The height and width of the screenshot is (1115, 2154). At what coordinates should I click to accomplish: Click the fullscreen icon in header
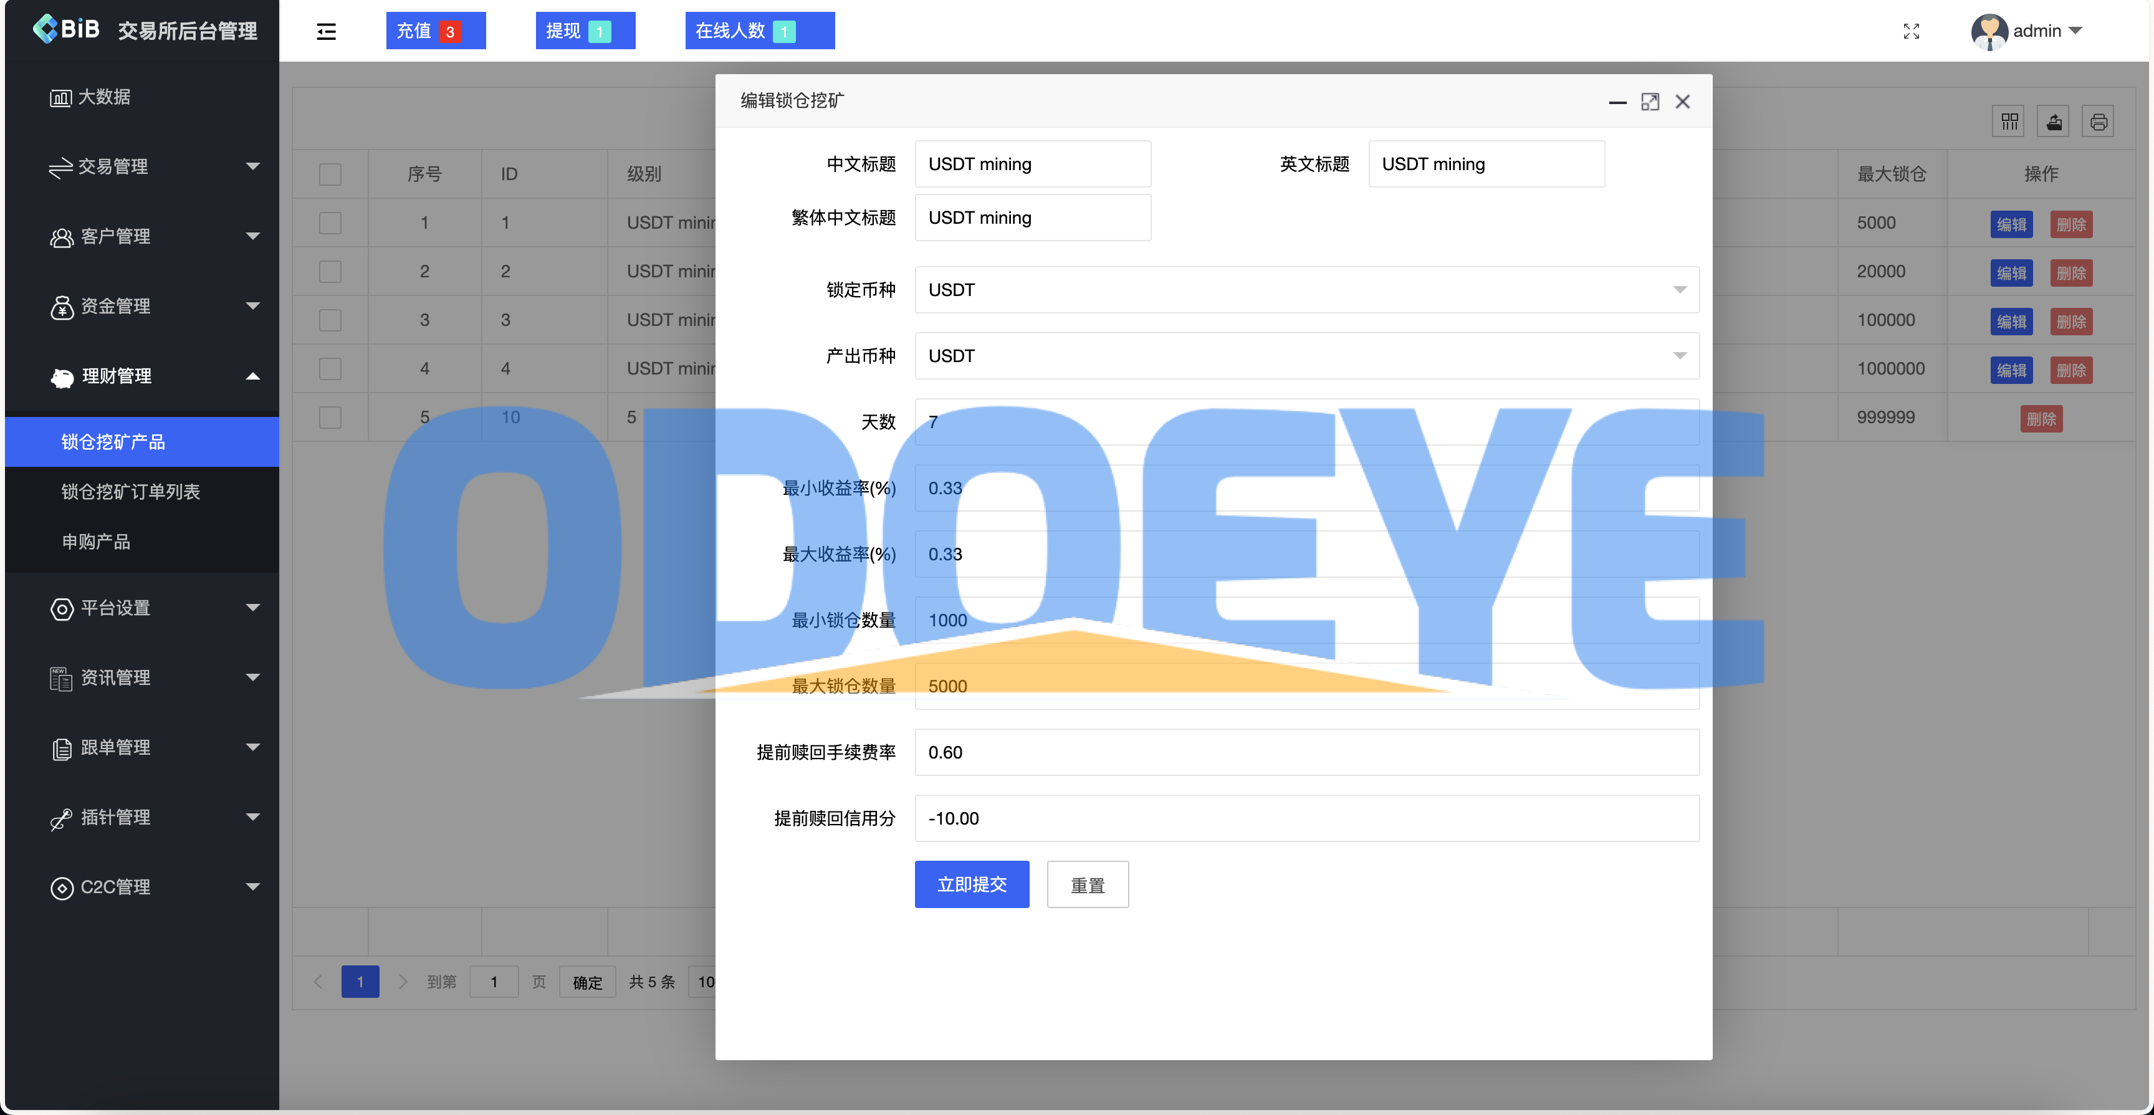point(1912,32)
